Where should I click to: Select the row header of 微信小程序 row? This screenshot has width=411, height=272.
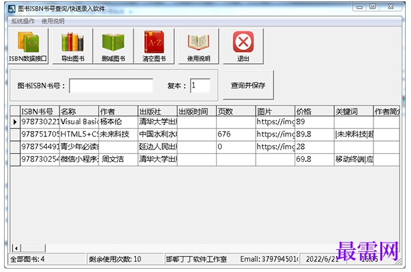15,160
